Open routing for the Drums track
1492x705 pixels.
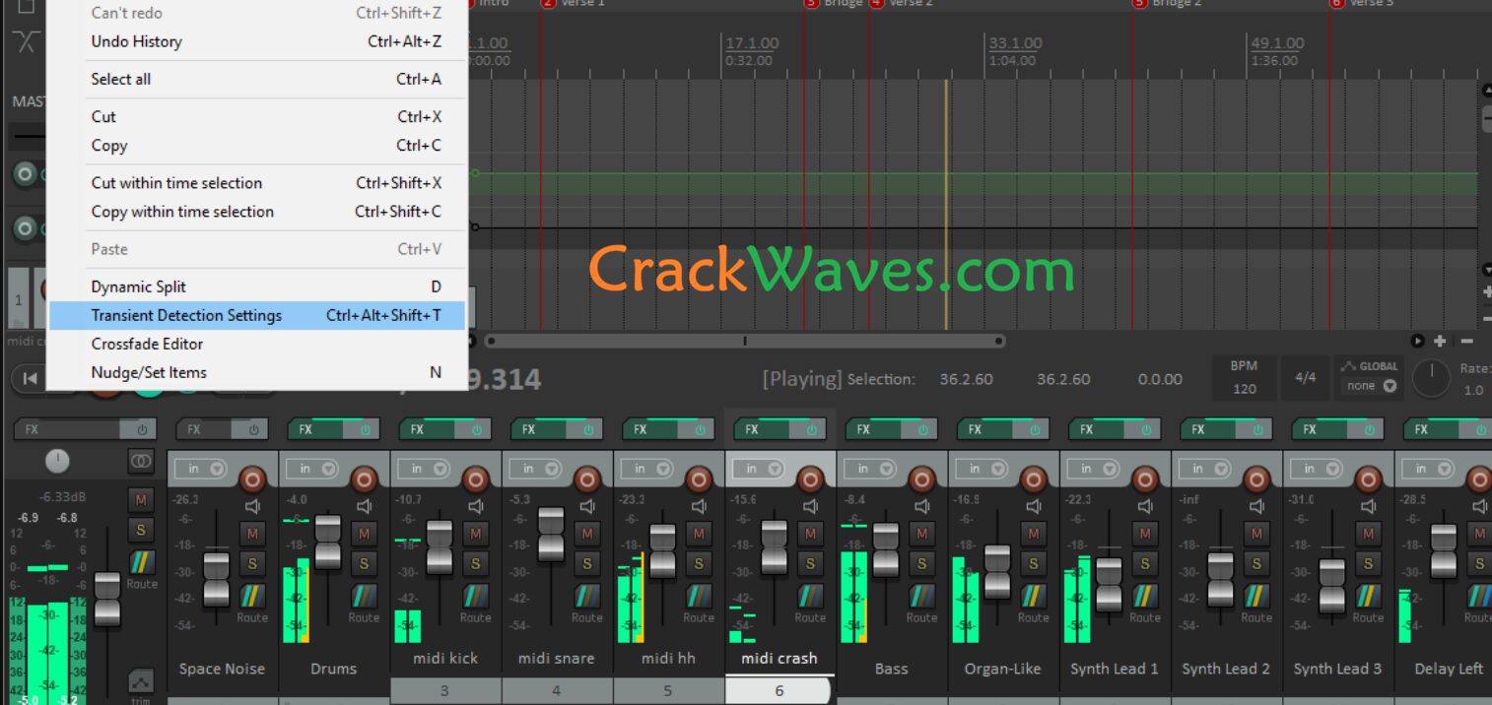364,596
